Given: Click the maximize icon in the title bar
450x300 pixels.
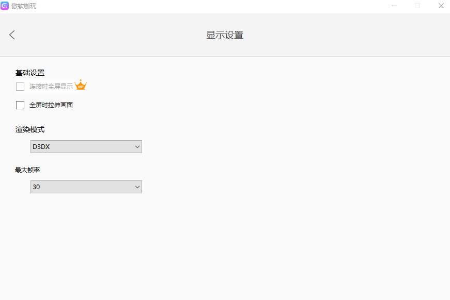Looking at the screenshot, I should 417,6.
